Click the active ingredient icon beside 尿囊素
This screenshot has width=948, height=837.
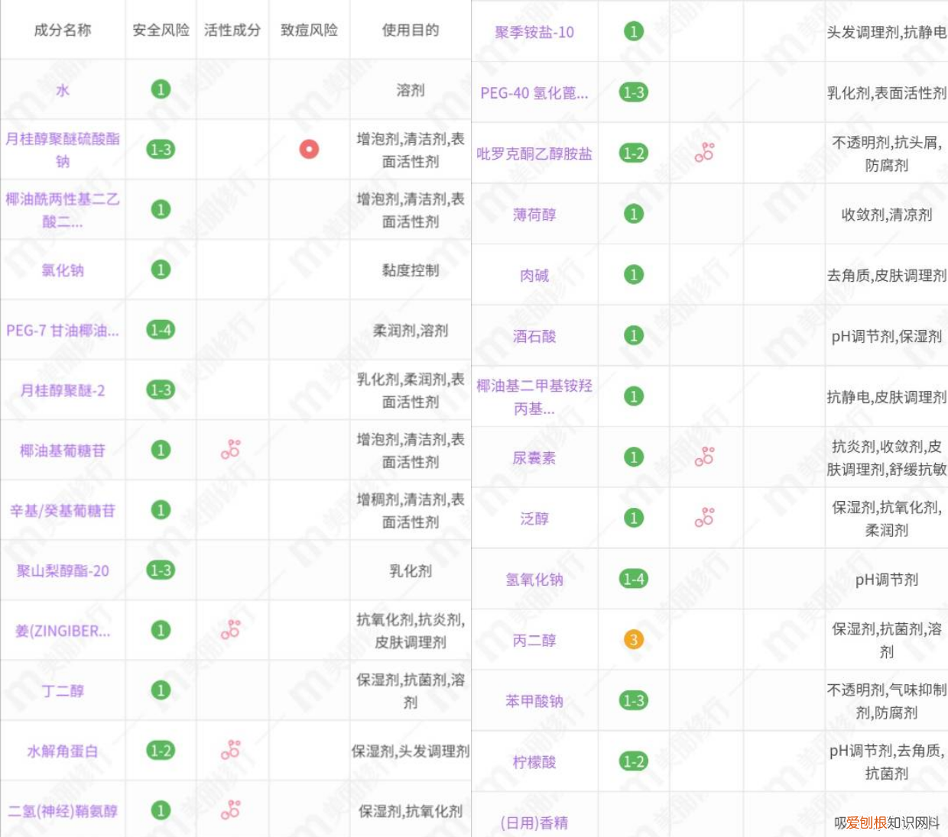point(704,457)
